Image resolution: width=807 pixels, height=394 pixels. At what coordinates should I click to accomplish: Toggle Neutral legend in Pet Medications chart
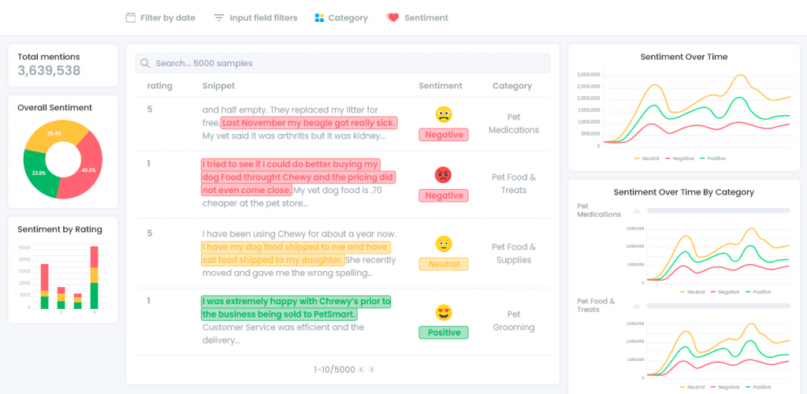coord(692,292)
